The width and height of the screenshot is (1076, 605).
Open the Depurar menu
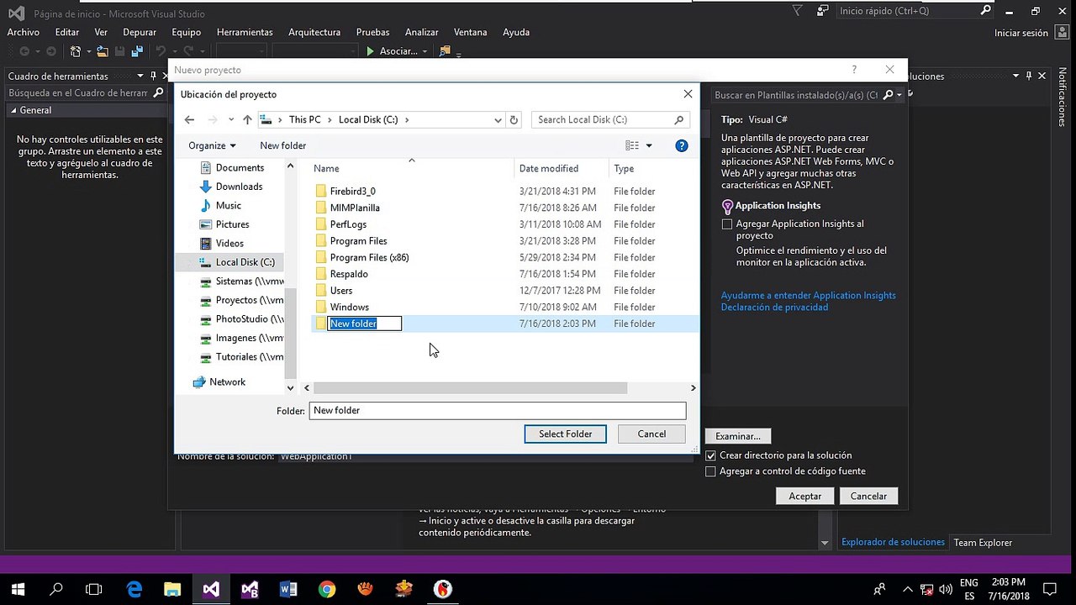coord(140,32)
